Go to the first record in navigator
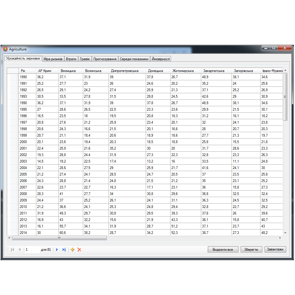Screen dimensions: 295x295 [x=12, y=250]
